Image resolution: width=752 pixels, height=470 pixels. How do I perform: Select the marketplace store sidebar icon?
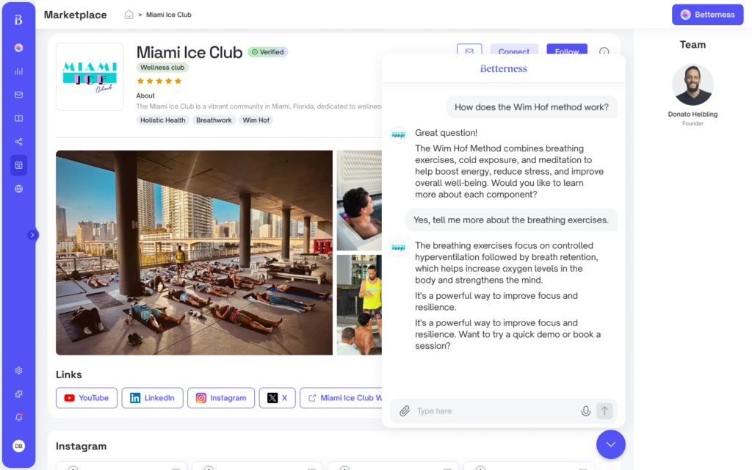tap(18, 165)
